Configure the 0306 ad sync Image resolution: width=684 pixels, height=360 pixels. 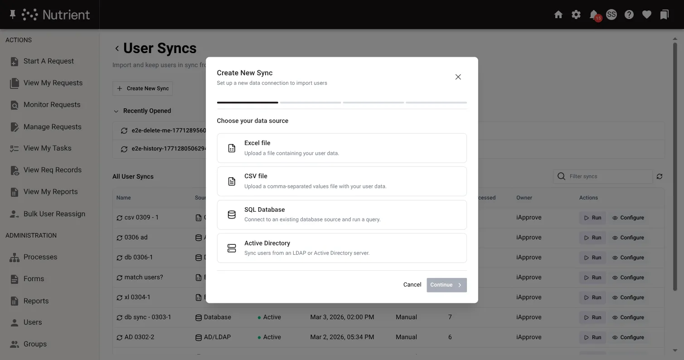pyautogui.click(x=628, y=238)
